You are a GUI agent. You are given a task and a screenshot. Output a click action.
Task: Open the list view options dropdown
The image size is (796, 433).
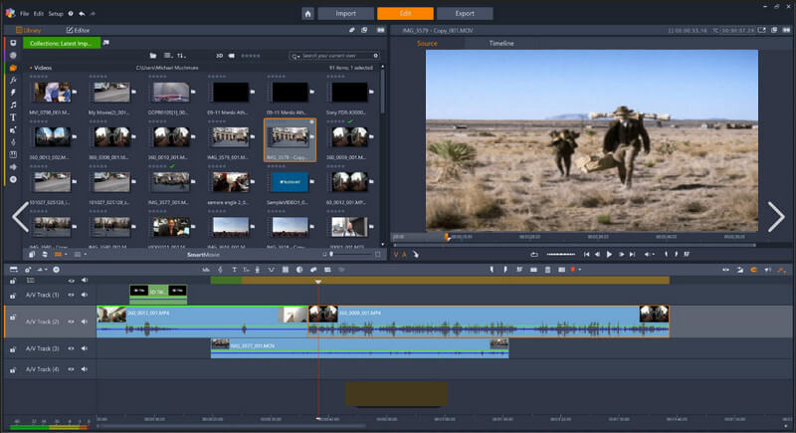point(168,56)
